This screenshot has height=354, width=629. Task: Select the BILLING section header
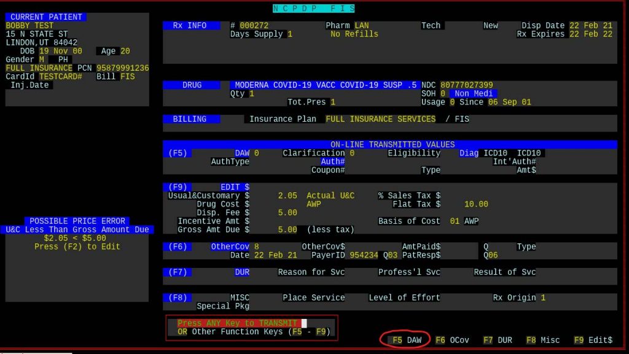pos(190,119)
